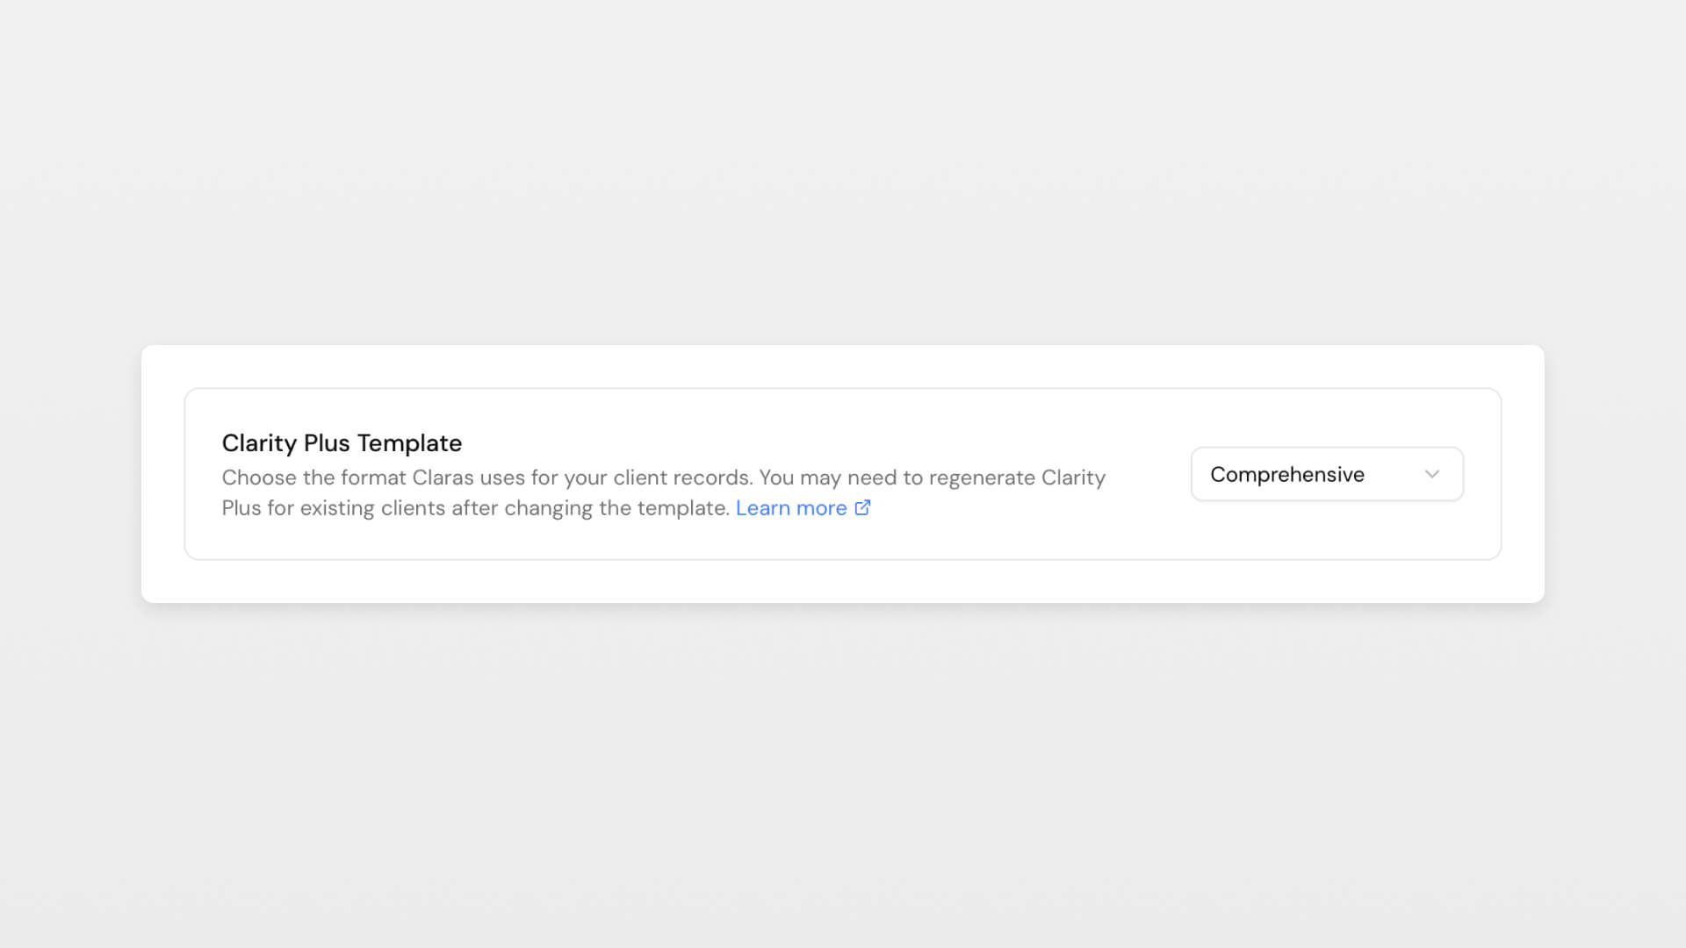Screen dimensions: 1686x948
Task: Click the Clarity Plus Template heading
Action: [342, 443]
